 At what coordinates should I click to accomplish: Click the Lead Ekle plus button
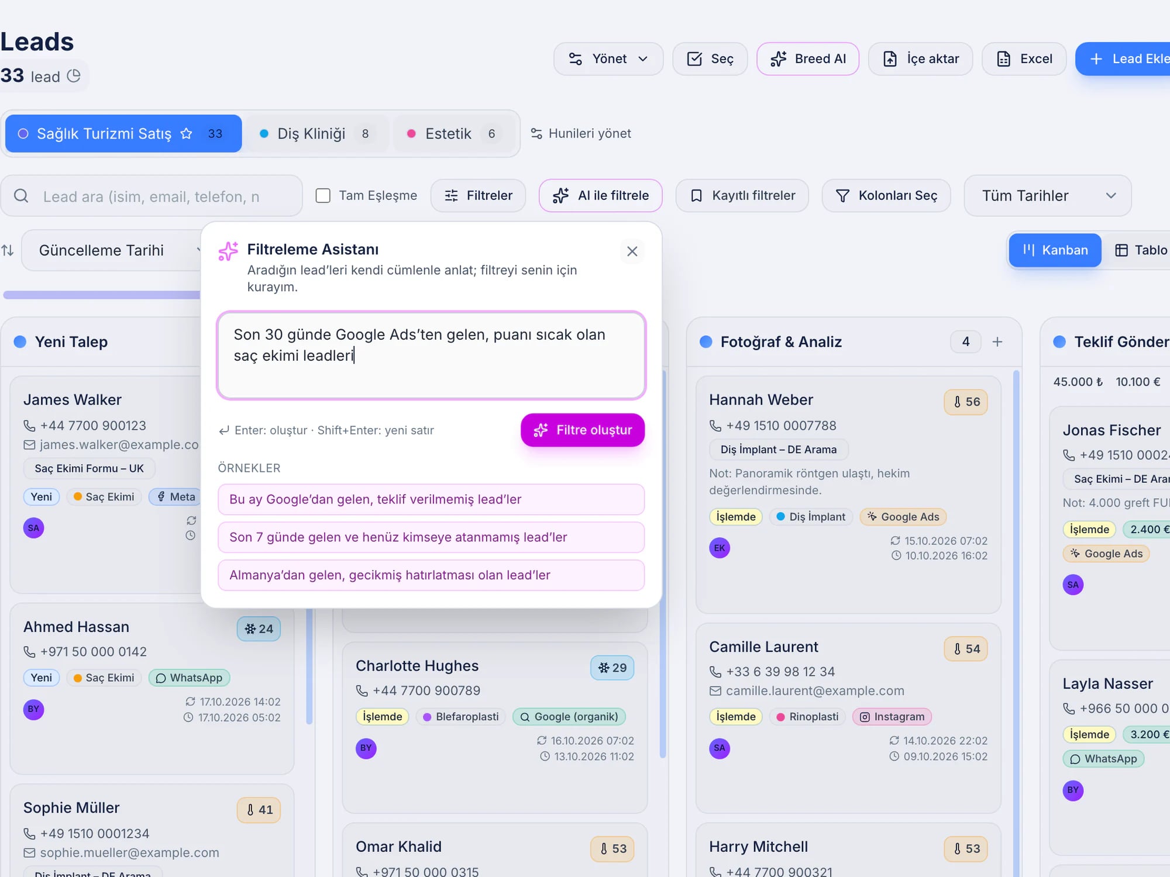click(x=1123, y=59)
